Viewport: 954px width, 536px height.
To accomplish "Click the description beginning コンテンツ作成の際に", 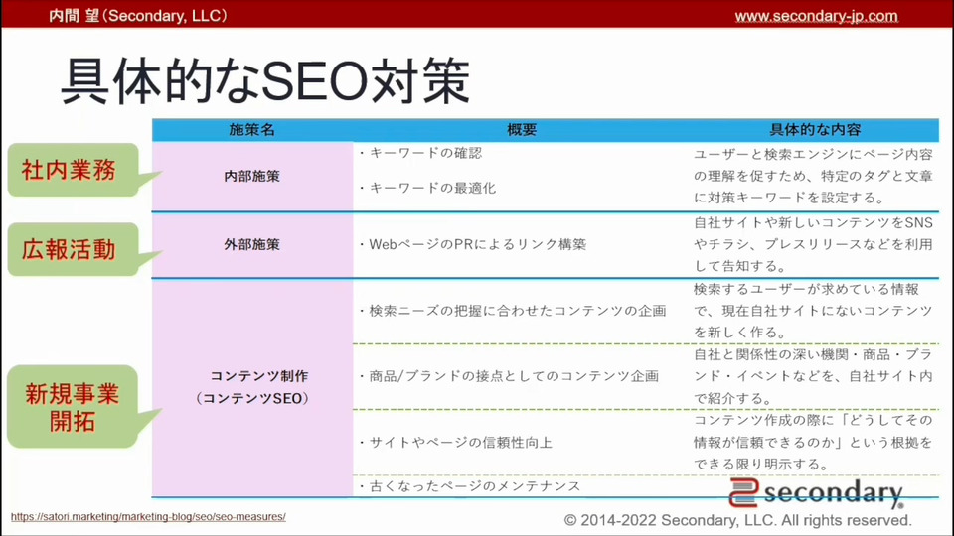I will point(813,443).
